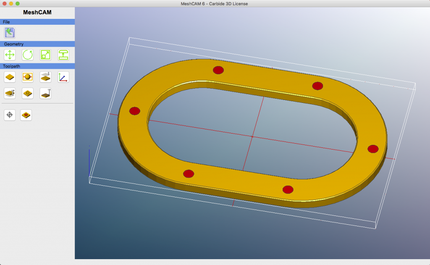Select the yellow sphere with red line icon
This screenshot has width=430, height=265.
[28, 77]
